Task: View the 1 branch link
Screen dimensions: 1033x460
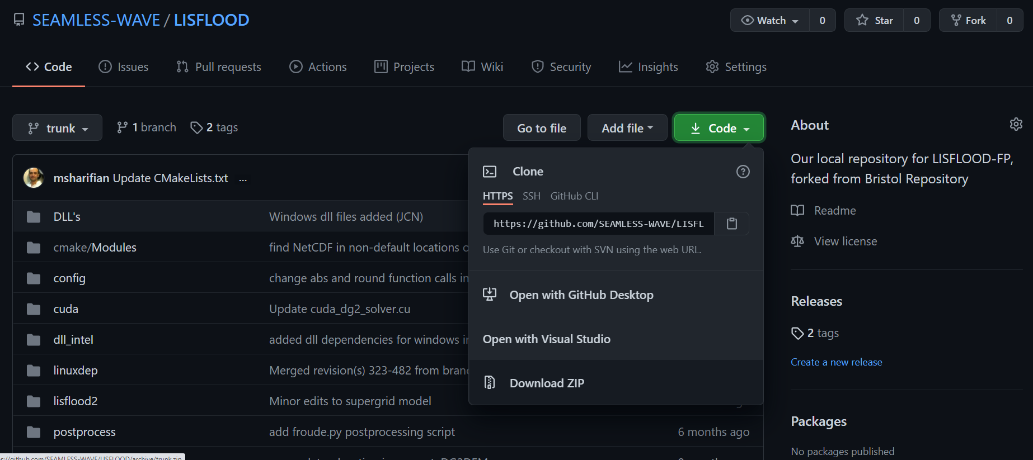Action: pos(146,127)
